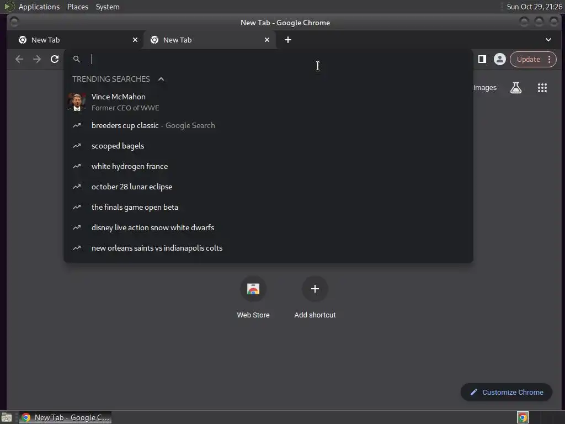
Task: Click the Chrome icon in bottom-right tray
Action: (523, 417)
